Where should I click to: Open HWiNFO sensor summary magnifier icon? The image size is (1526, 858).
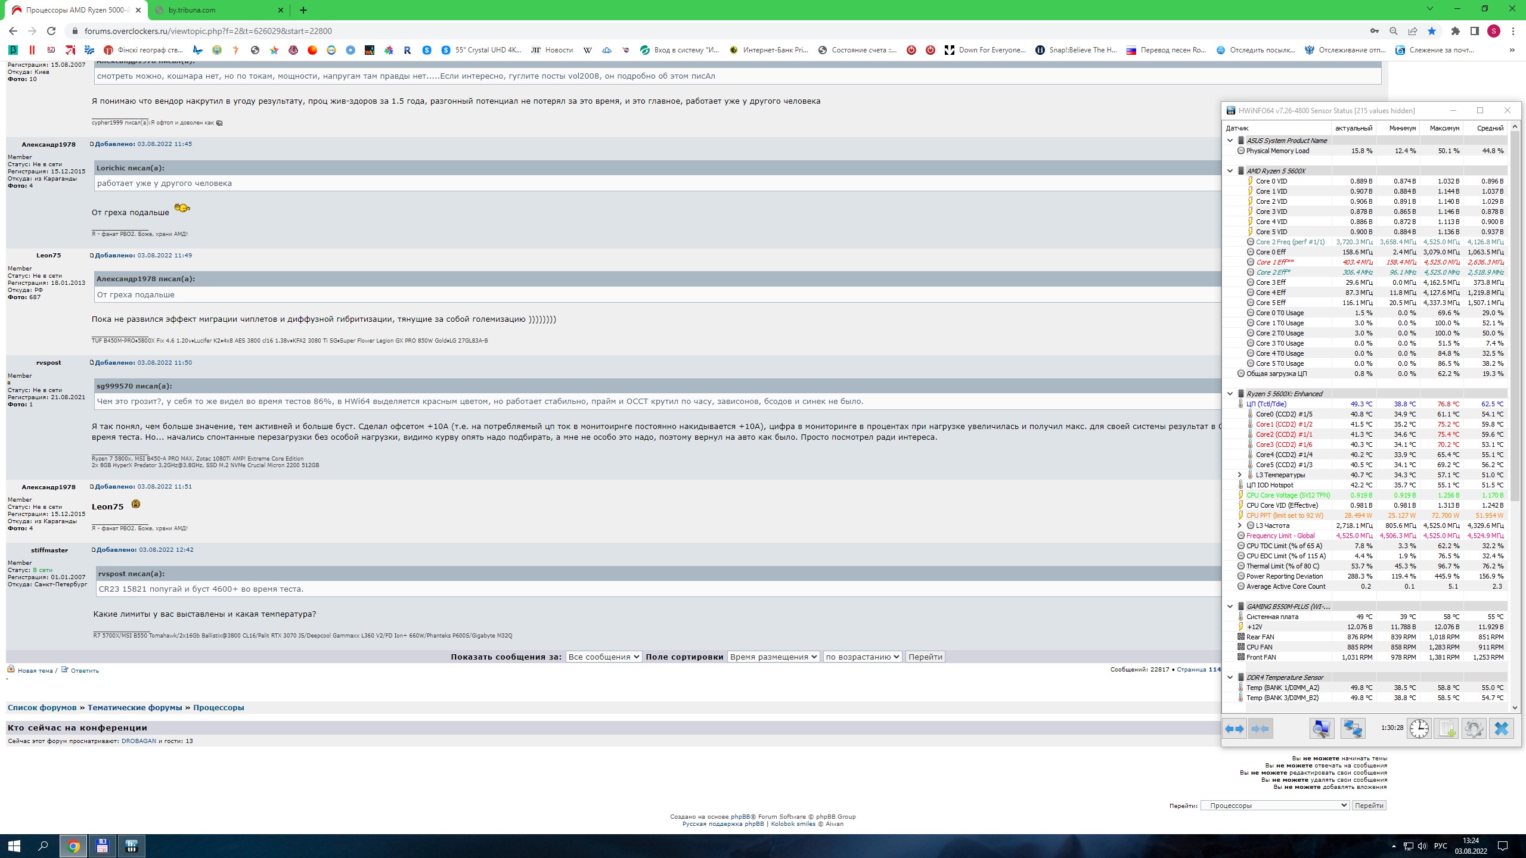pos(1322,729)
